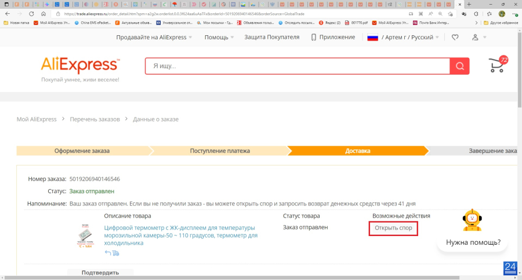
Task: Open the favorites list icon
Action: tap(490, 14)
